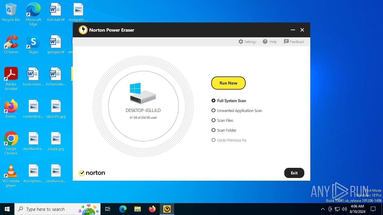
Task: Open the network status tray icon
Action: coord(337,209)
